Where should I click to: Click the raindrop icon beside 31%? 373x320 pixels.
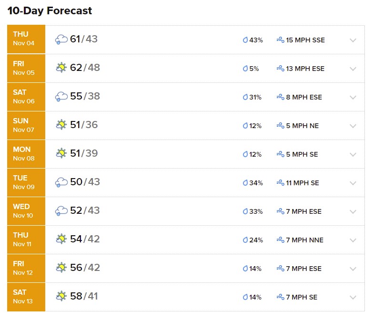click(245, 97)
